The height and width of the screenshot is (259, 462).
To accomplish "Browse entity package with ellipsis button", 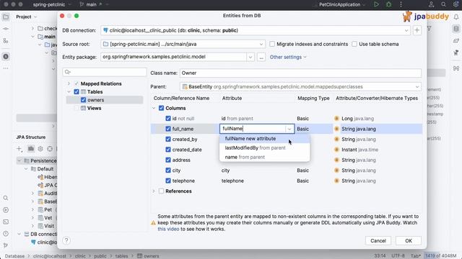I will pyautogui.click(x=261, y=57).
